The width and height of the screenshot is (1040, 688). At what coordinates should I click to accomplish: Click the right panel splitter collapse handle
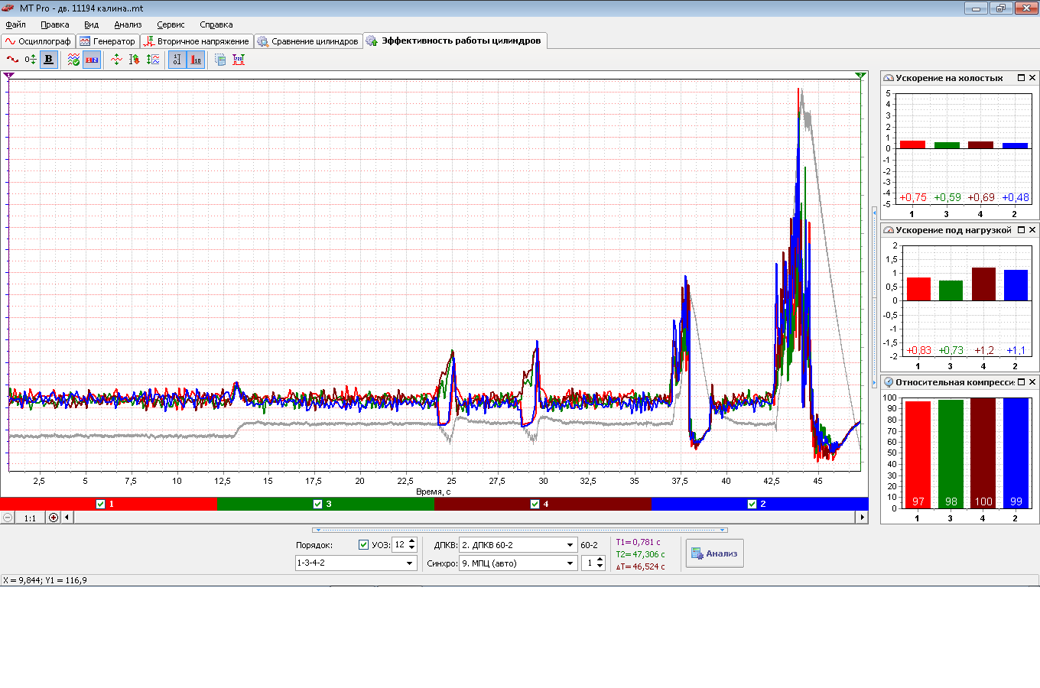click(x=875, y=297)
